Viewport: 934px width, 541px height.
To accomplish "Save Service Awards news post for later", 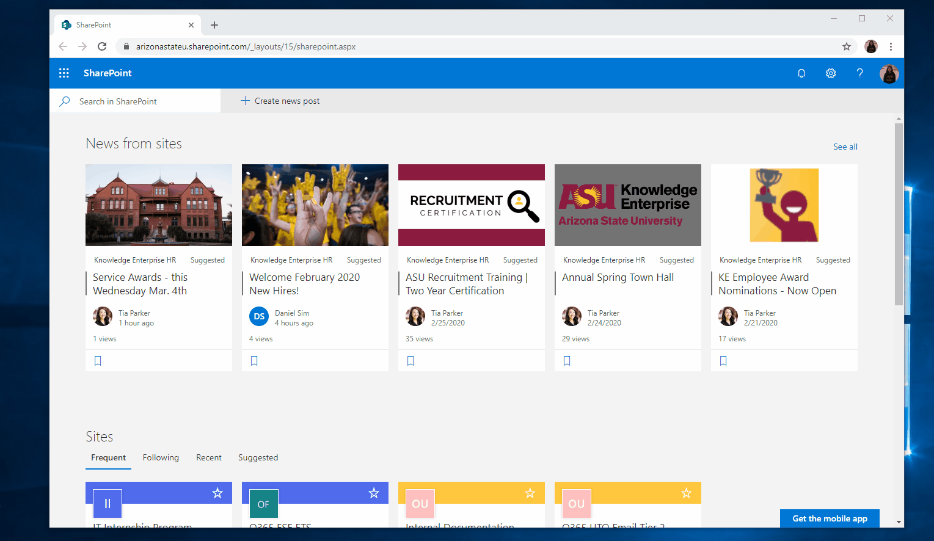I will coord(98,361).
